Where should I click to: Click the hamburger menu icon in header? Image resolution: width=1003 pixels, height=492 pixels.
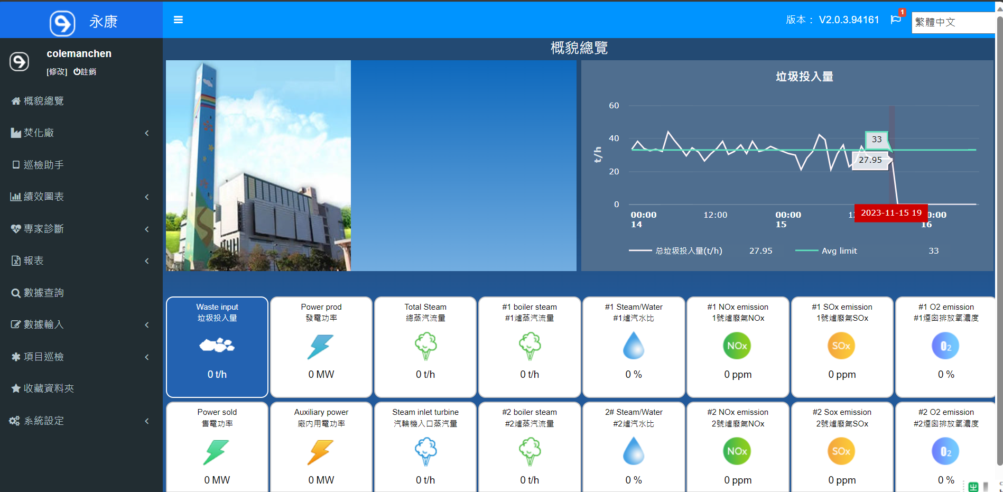[x=178, y=20]
